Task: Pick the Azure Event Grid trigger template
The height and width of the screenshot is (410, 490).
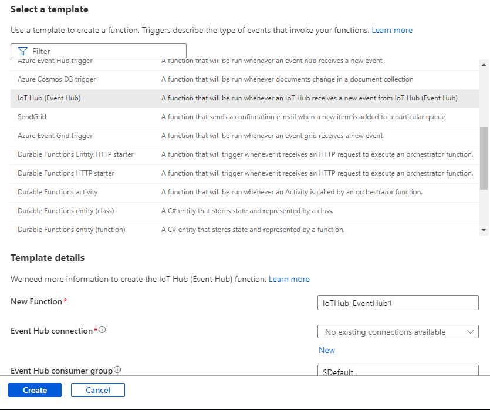Action: [x=55, y=136]
